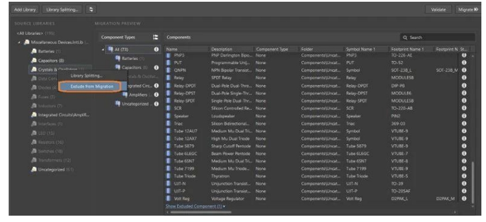Select the All Libraries entry
The width and height of the screenshot is (486, 222).
(35, 33)
